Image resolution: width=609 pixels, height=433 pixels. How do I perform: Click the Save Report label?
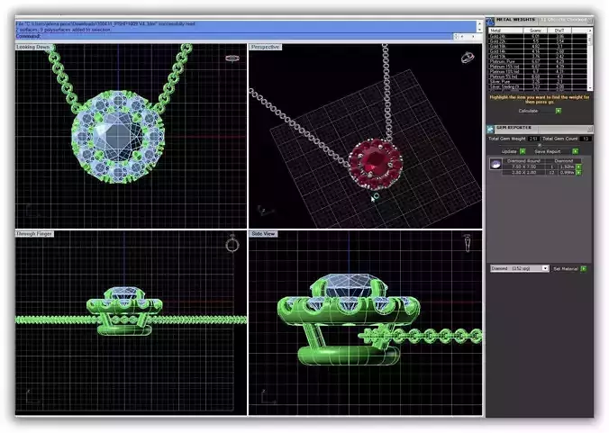(547, 152)
